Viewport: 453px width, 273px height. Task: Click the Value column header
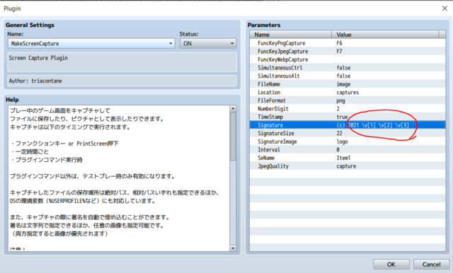(x=385, y=35)
